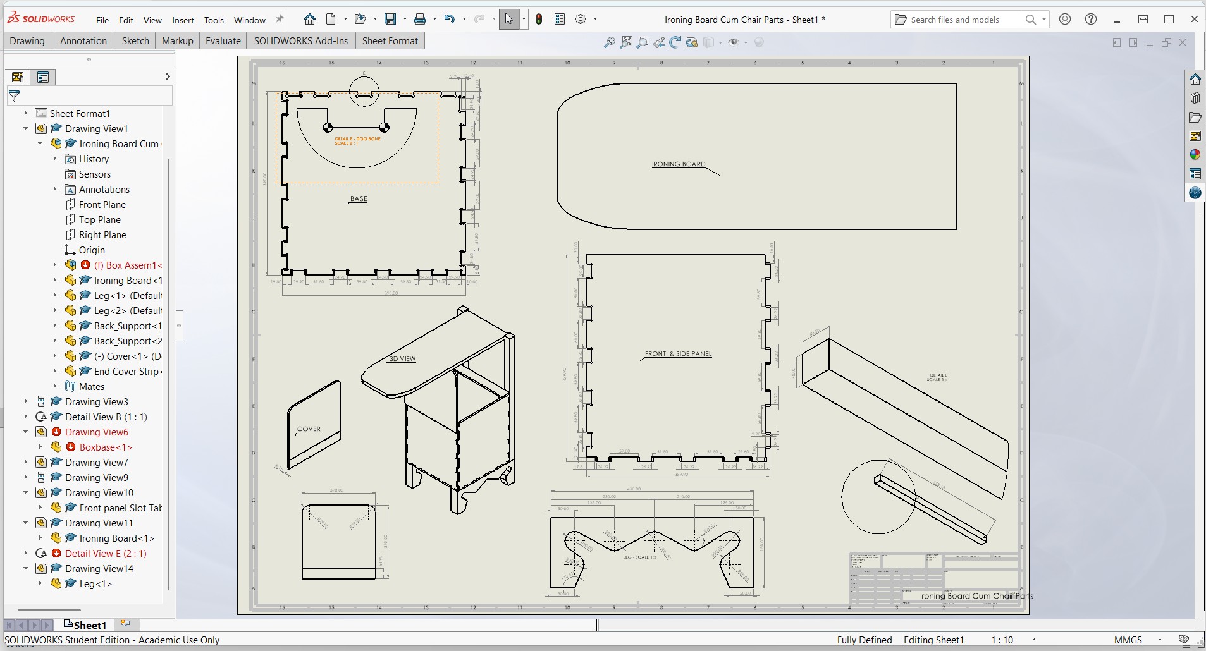
Task: Open the Appearances color ball in task pane
Action: click(x=1195, y=155)
